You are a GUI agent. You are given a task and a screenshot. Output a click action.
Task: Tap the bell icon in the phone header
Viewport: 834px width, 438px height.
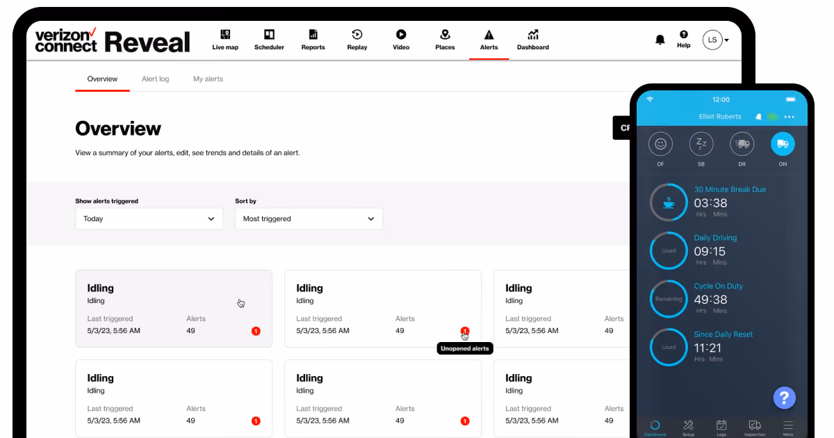[x=758, y=117]
